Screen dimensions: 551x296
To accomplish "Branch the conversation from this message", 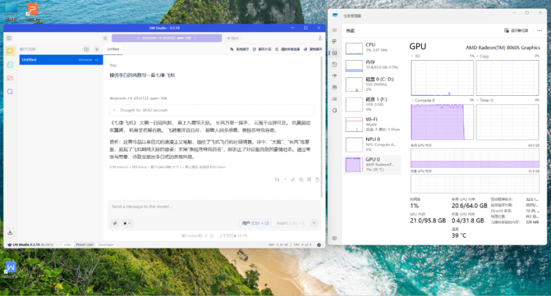I will point(293,180).
